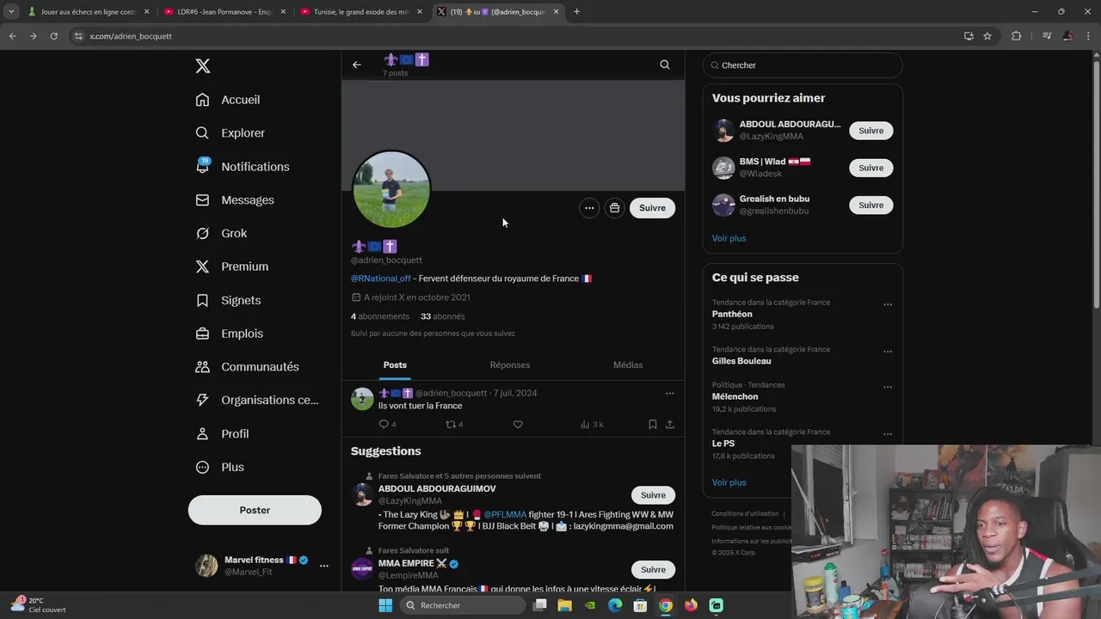Follow ABDOUL ABDOURAGUIMOV in Suggestions

pyautogui.click(x=653, y=495)
